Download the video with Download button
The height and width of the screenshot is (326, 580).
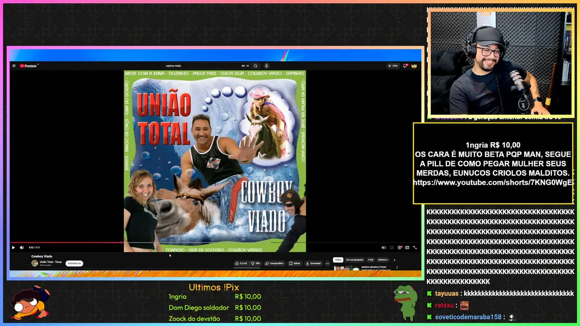[x=313, y=263]
